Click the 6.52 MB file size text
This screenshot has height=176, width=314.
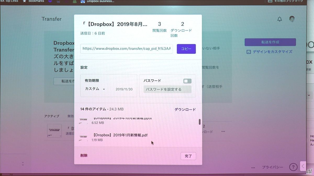point(98,123)
